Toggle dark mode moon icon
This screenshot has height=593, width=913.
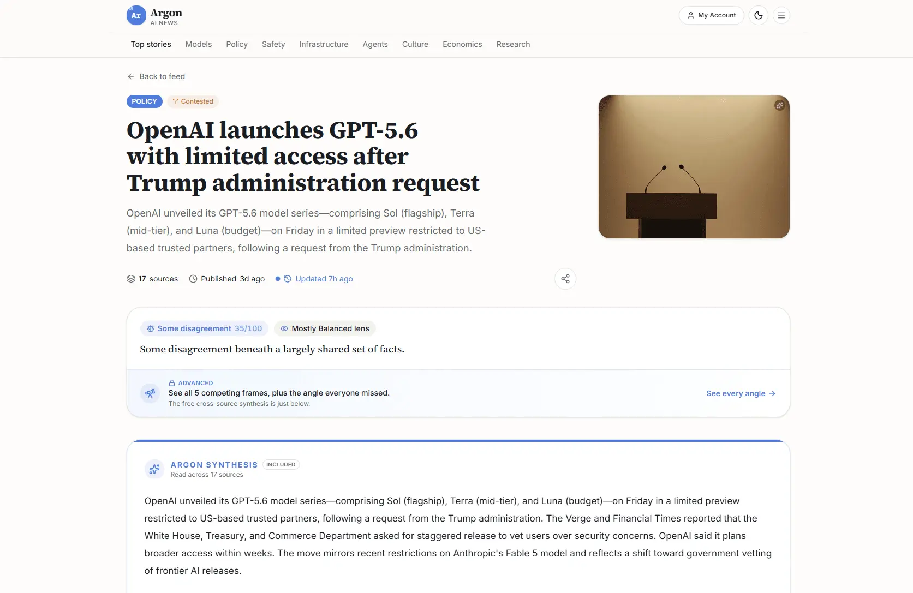coord(758,15)
